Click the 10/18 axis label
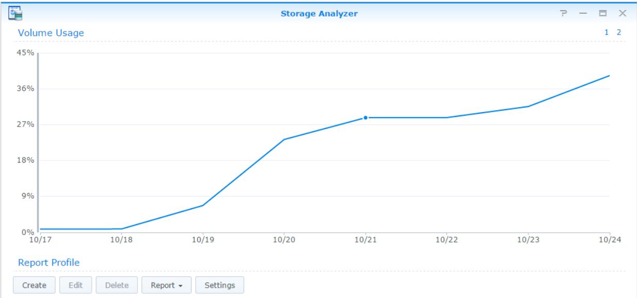Image resolution: width=637 pixels, height=298 pixels. [x=120, y=239]
